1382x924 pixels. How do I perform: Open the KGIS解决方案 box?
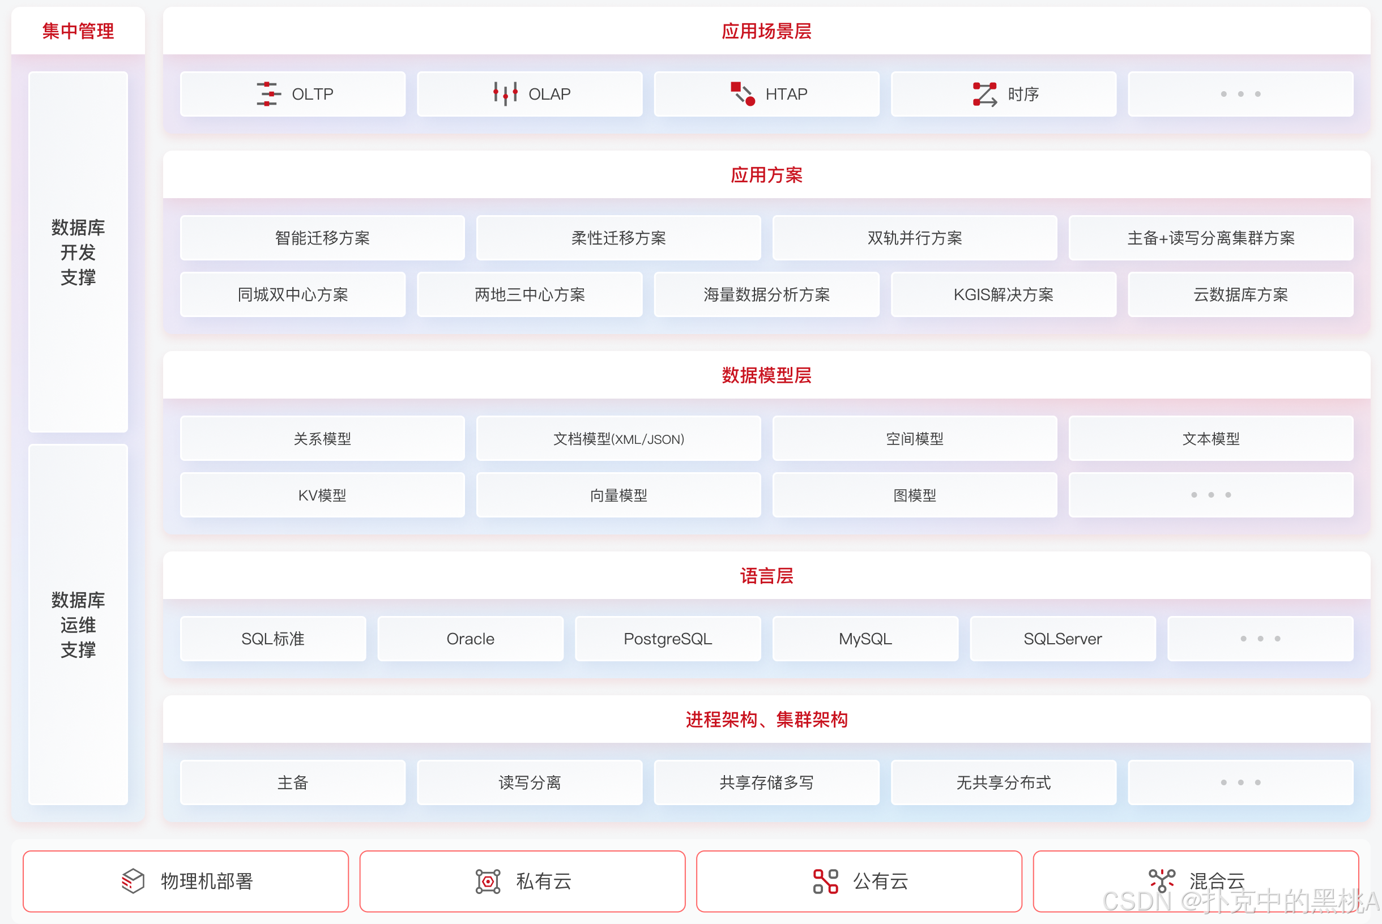tap(1003, 294)
